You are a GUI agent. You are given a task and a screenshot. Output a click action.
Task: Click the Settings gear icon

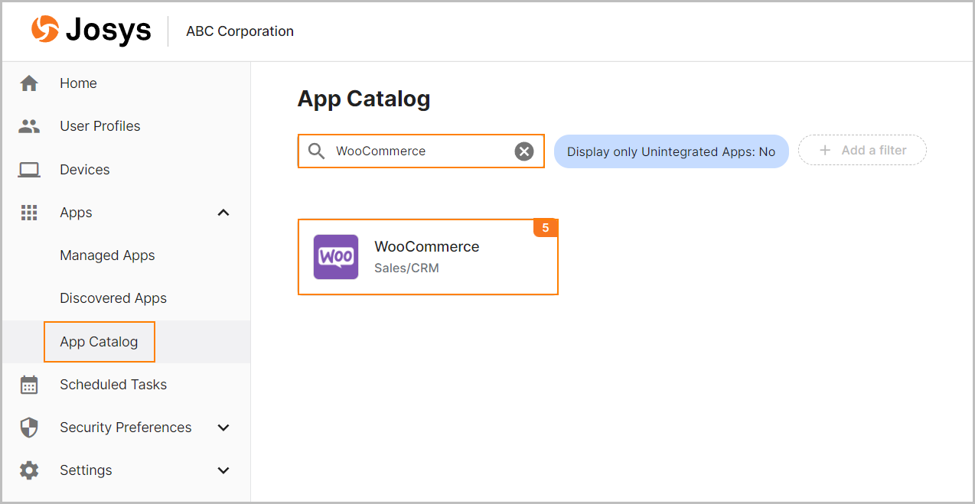pyautogui.click(x=29, y=470)
